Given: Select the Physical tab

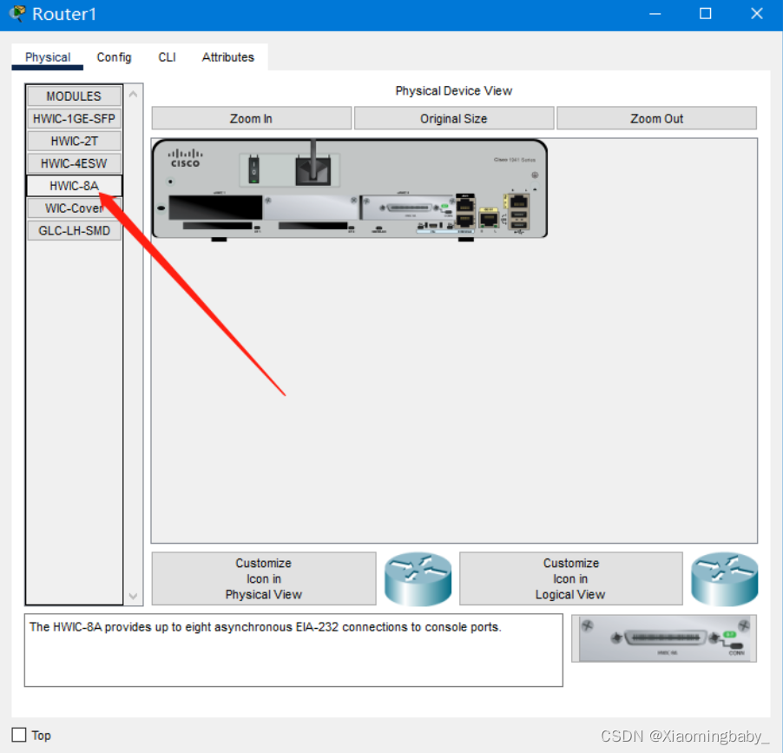Looking at the screenshot, I should (x=48, y=57).
